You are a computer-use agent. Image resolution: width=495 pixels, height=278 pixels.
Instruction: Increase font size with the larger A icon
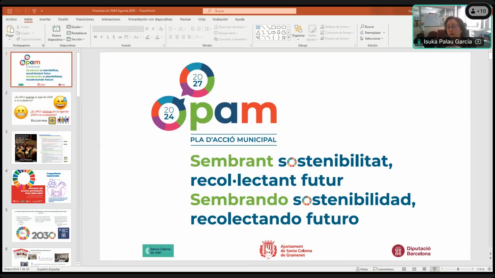click(x=147, y=29)
